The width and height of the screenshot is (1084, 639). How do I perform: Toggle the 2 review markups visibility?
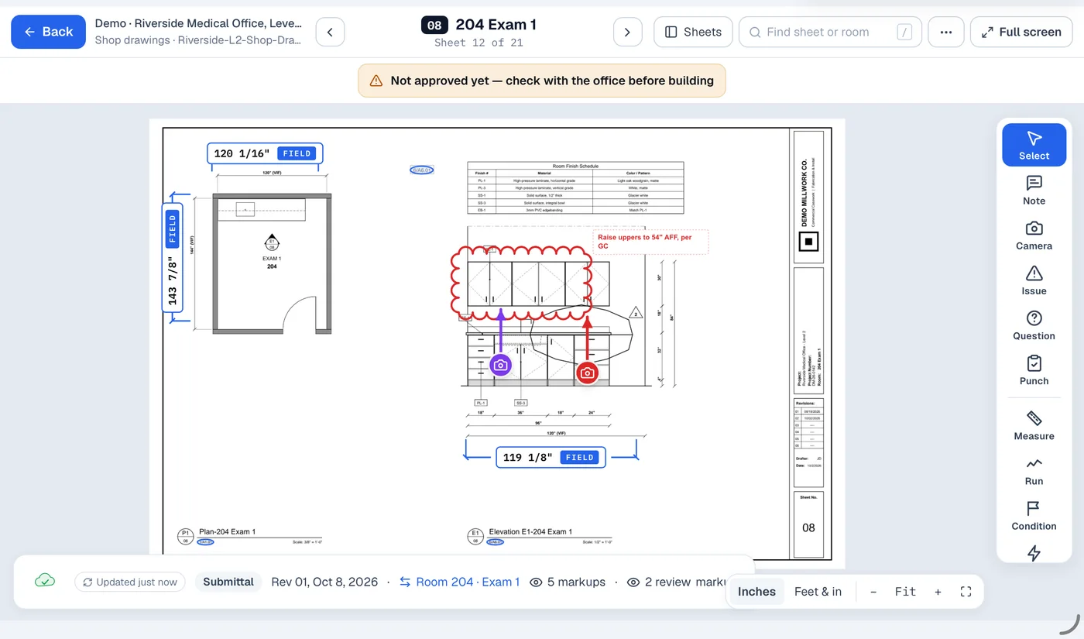click(675, 582)
